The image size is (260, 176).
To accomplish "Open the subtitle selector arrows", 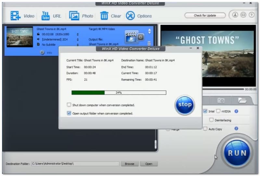I will point(78,45).
